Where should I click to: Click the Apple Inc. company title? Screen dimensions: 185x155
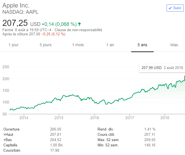[16, 6]
